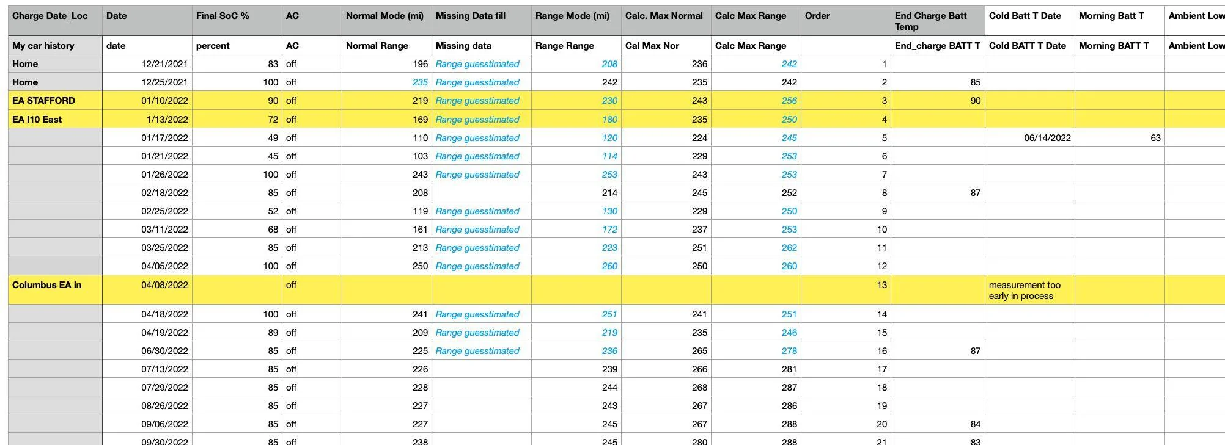Click the Normal Mode value '196'
The height and width of the screenshot is (445, 1225).
click(386, 63)
